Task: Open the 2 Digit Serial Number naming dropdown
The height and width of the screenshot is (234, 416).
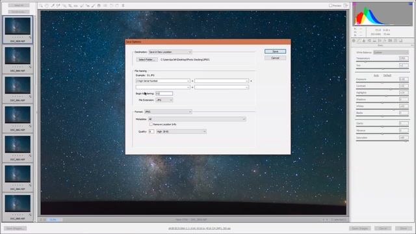Action: click(x=162, y=81)
